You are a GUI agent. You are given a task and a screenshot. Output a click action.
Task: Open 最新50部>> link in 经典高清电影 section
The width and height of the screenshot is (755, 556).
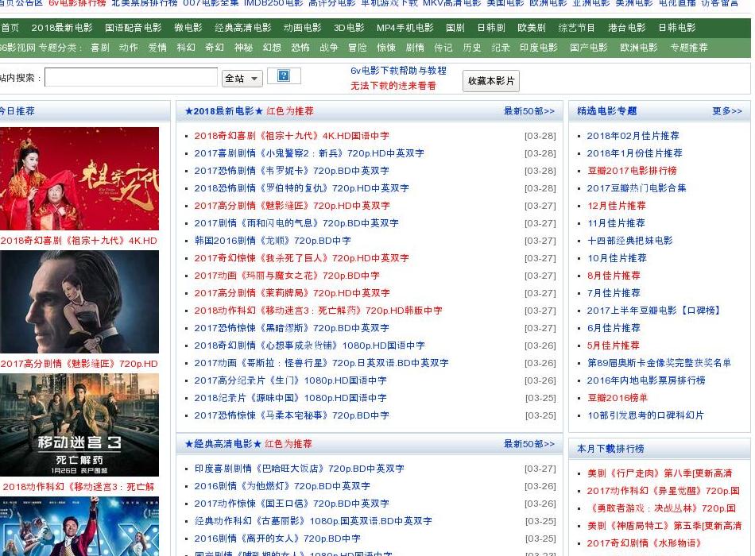(x=529, y=444)
